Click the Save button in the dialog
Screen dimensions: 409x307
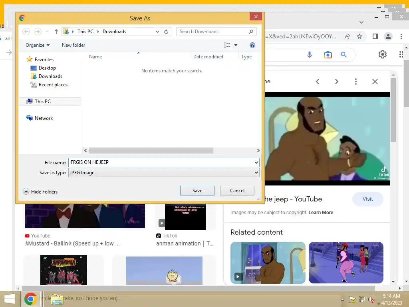(197, 191)
